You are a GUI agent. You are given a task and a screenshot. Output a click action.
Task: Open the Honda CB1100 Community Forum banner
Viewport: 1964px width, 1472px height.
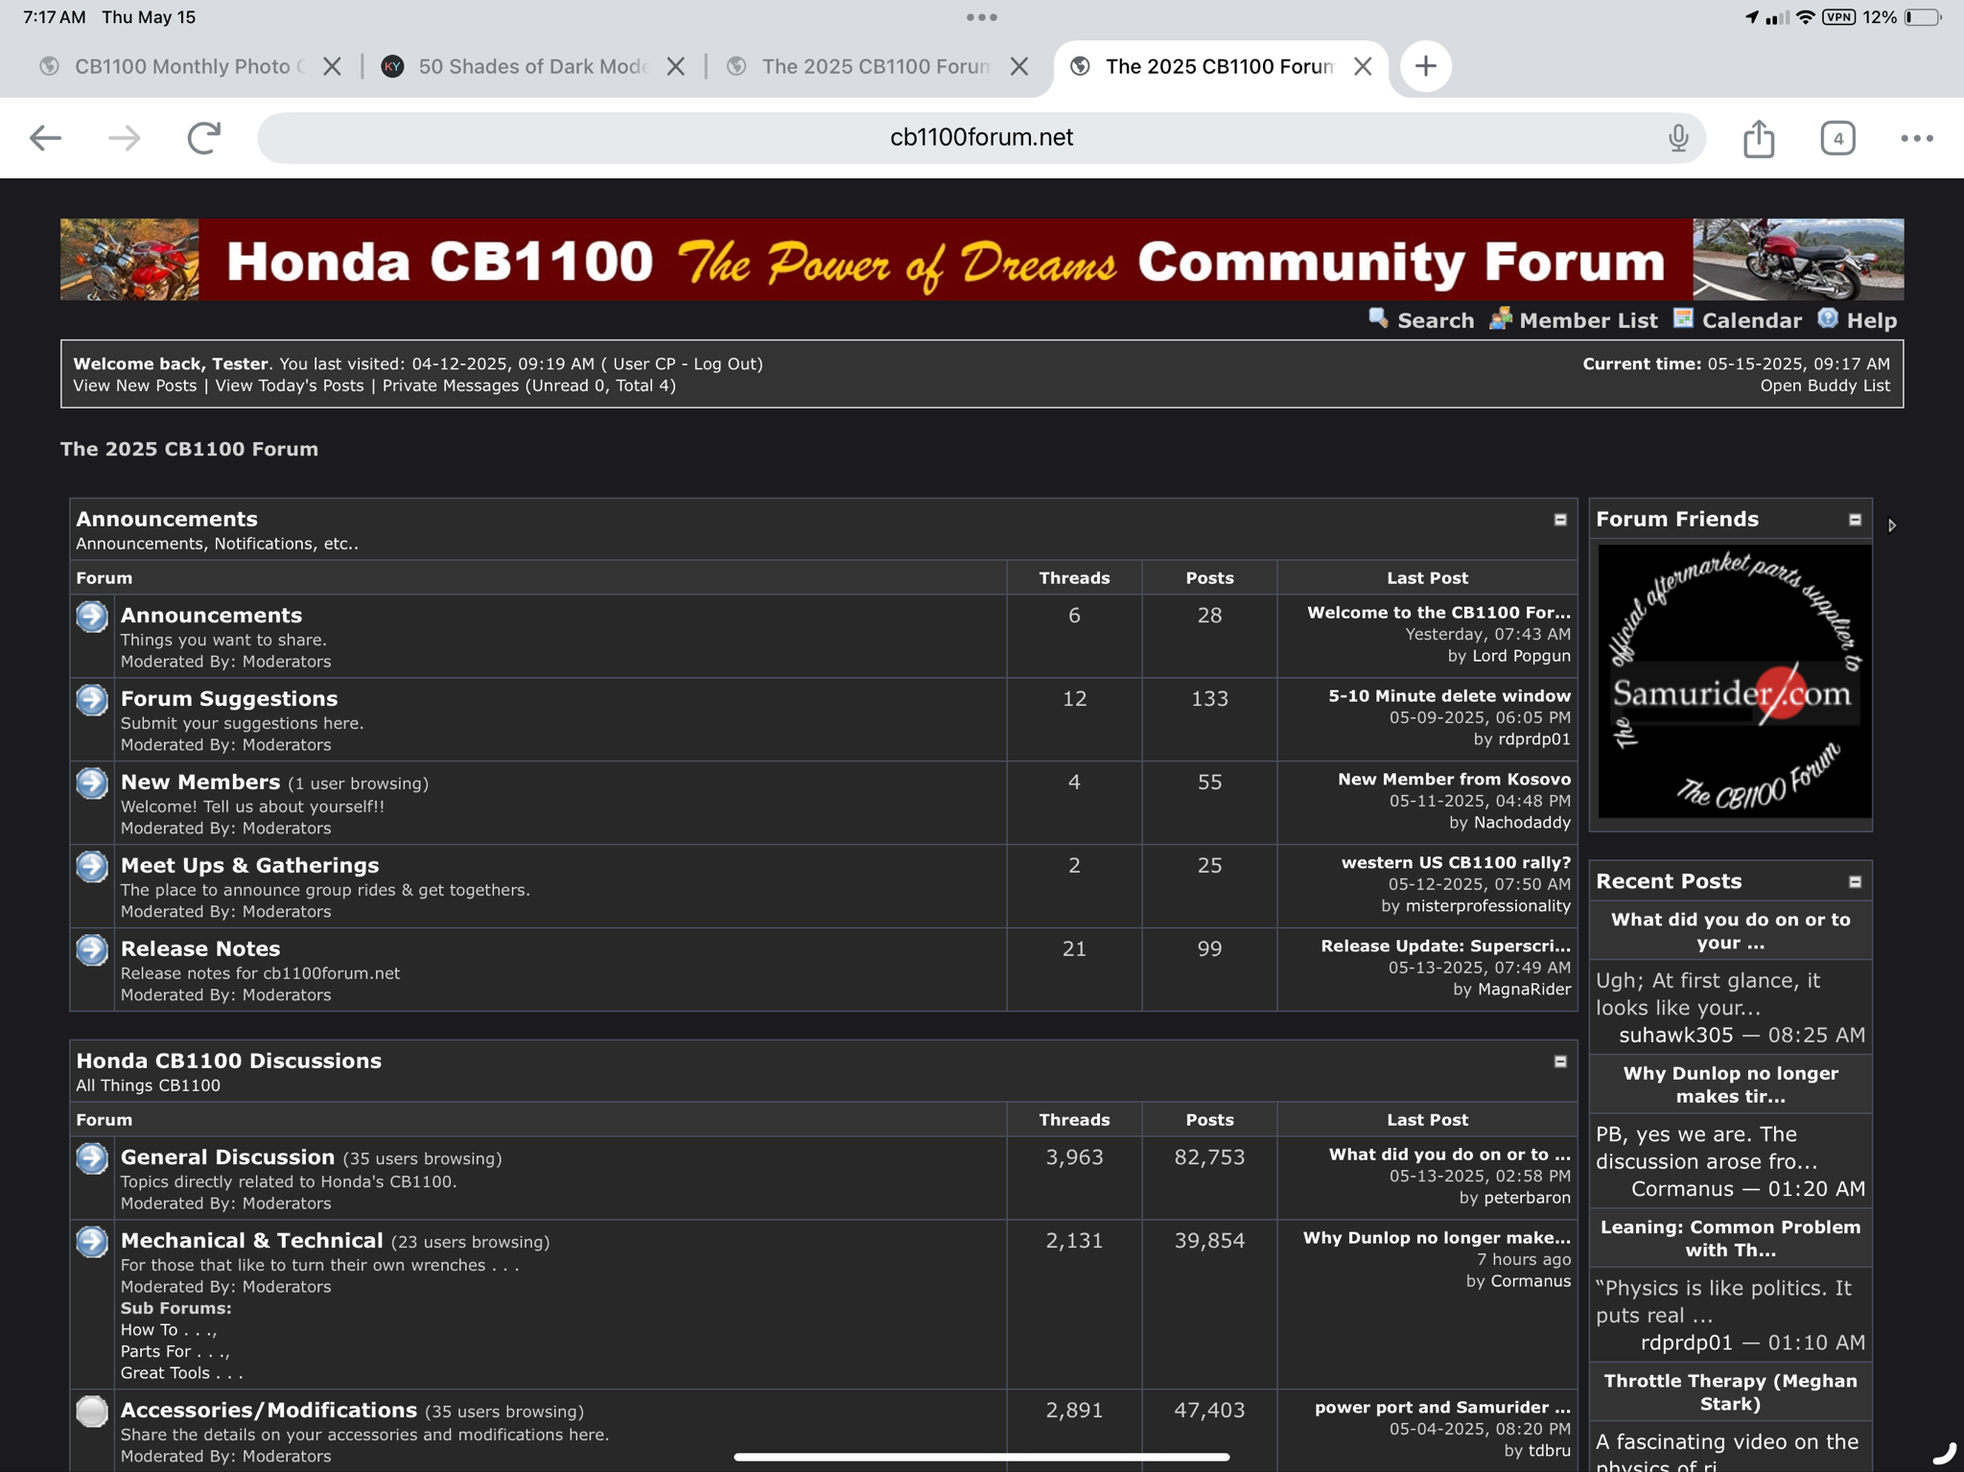tap(981, 259)
